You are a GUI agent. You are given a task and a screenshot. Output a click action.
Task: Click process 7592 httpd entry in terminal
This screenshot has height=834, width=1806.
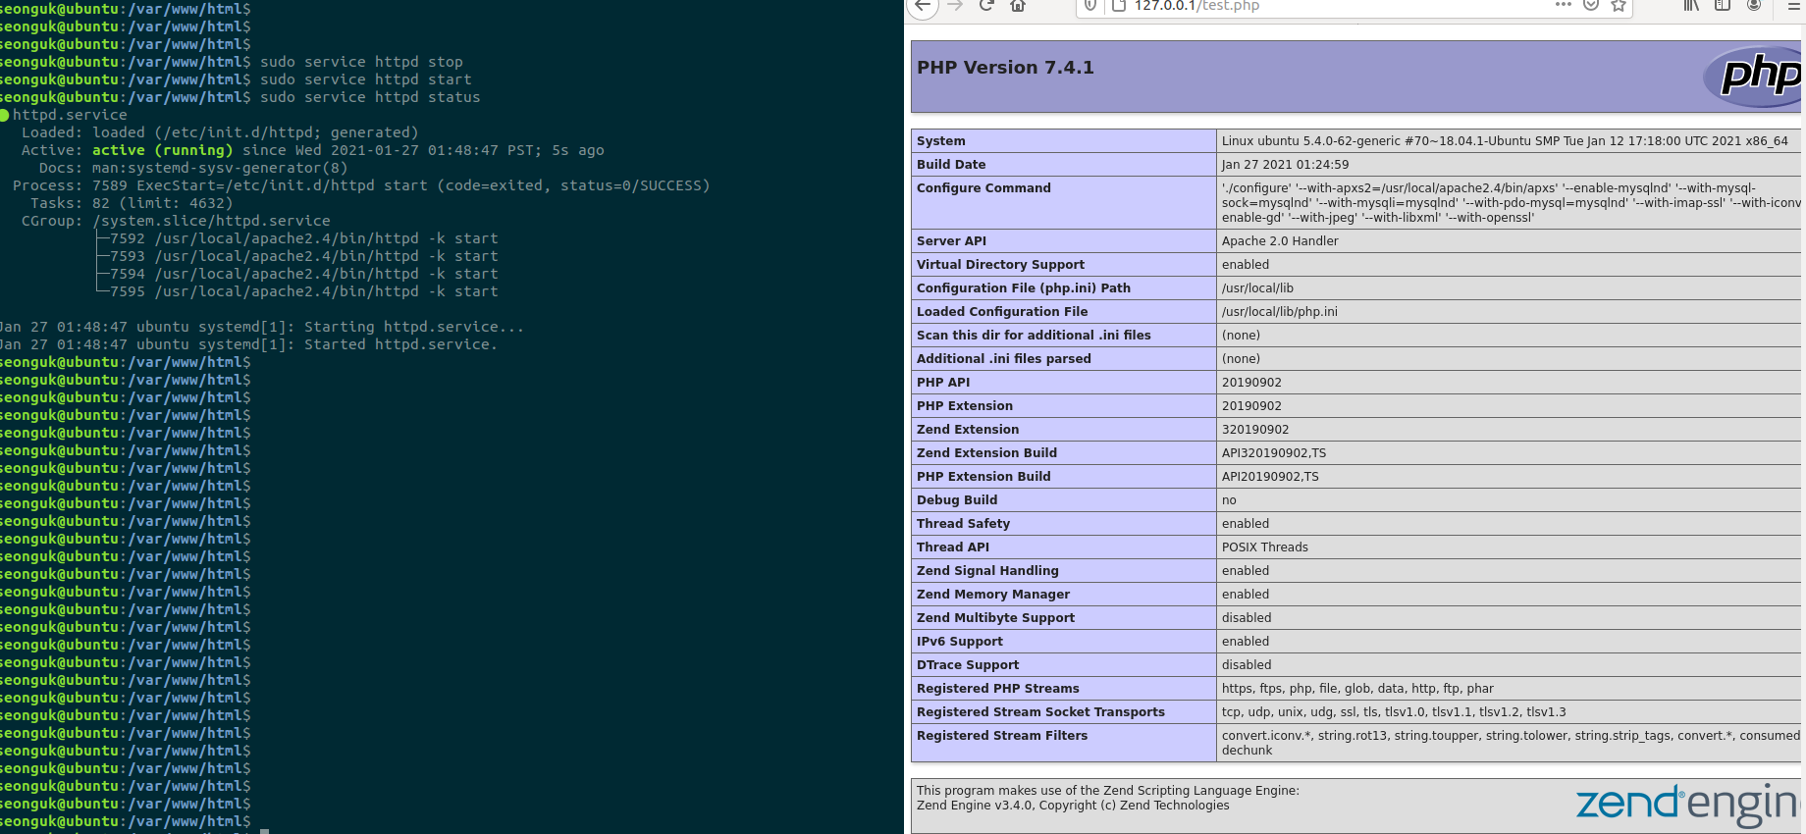[303, 238]
